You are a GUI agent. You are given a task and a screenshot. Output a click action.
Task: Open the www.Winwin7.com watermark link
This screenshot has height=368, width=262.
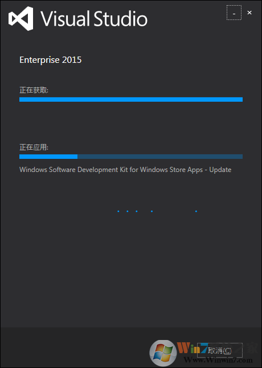(218, 361)
